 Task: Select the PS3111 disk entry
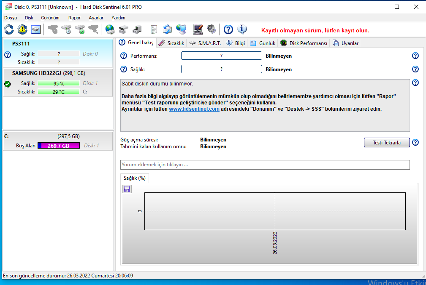click(x=58, y=53)
